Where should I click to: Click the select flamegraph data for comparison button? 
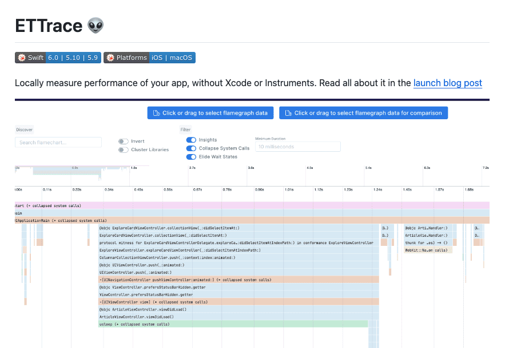pyautogui.click(x=364, y=113)
